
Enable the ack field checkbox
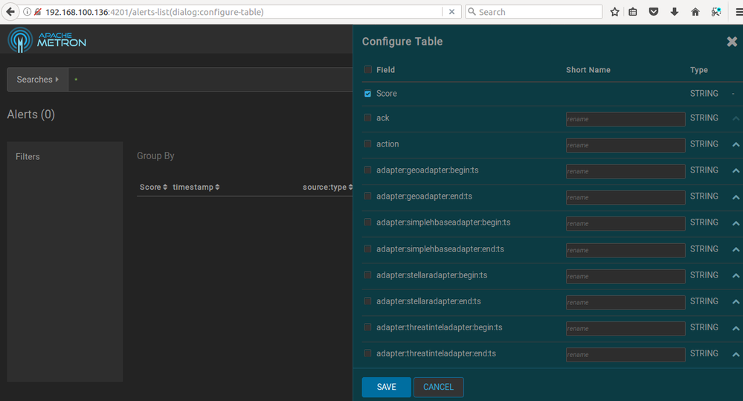tap(367, 118)
